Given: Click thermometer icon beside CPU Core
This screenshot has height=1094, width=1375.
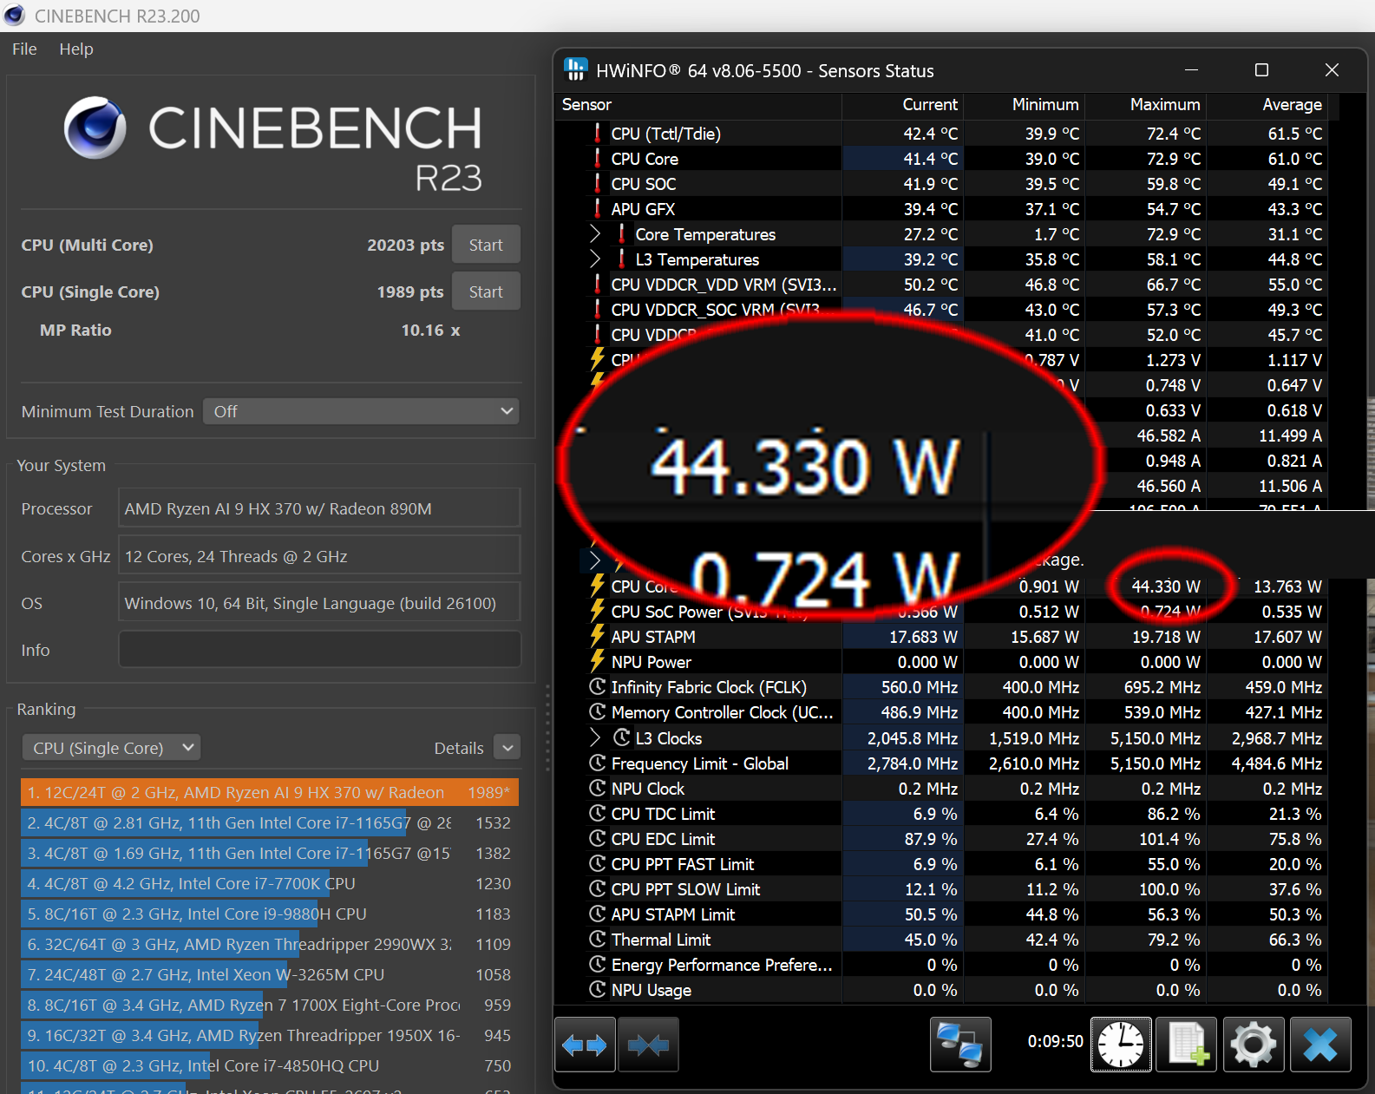Looking at the screenshot, I should (597, 158).
